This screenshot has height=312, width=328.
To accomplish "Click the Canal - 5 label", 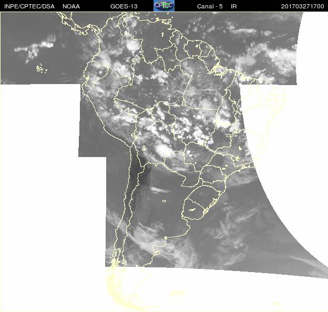I will 210,6.
